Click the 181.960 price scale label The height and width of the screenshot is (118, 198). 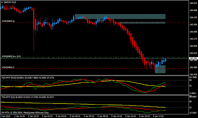[194, 68]
